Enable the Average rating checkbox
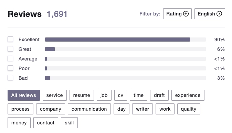 tap(10, 59)
